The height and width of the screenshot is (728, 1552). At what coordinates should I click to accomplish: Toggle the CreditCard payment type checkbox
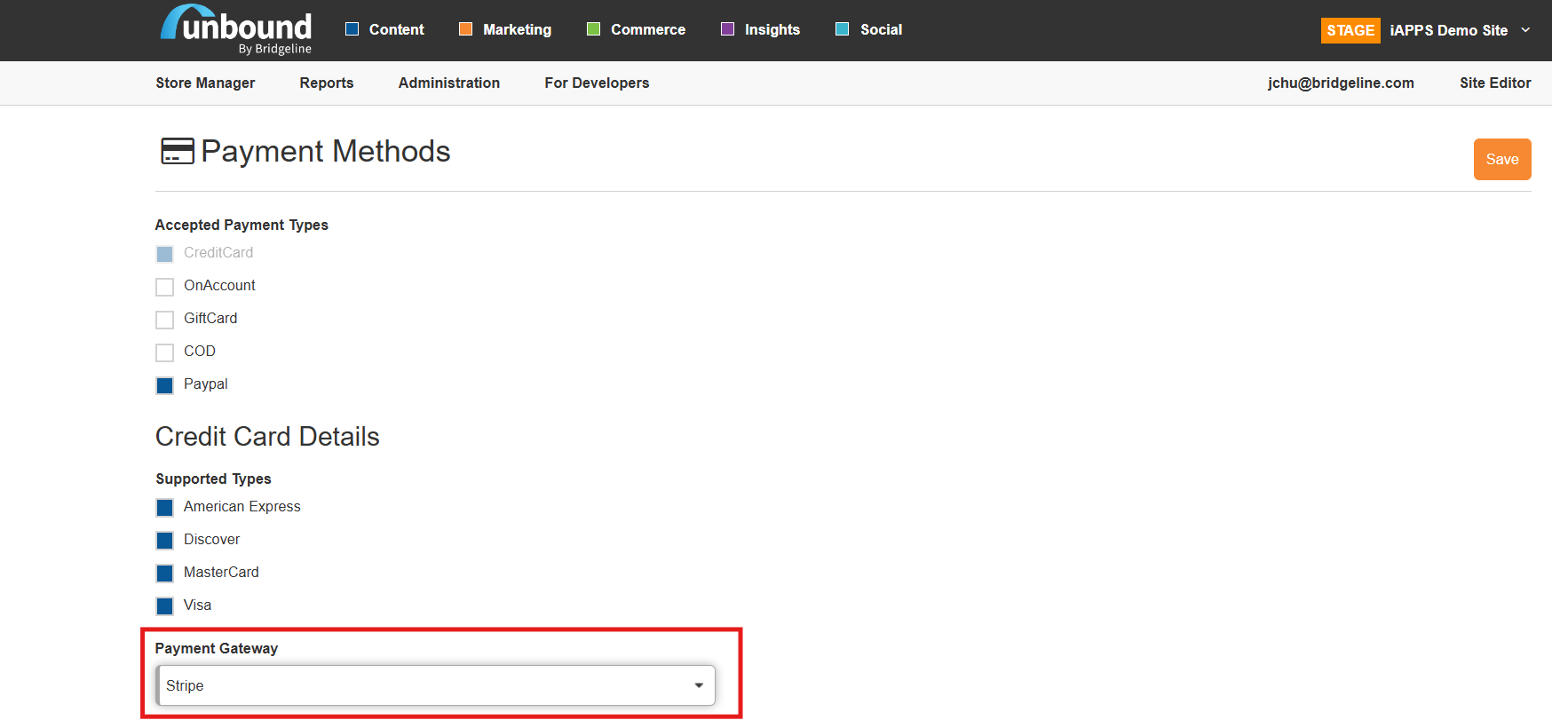[164, 254]
